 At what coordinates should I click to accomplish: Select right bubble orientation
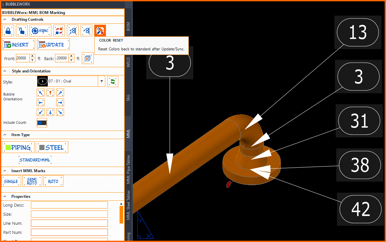(60, 102)
